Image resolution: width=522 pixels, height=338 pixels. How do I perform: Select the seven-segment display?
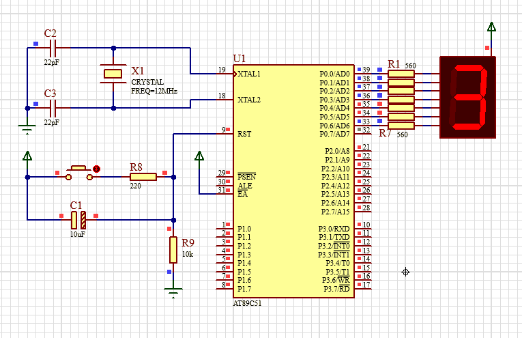pyautogui.click(x=467, y=97)
